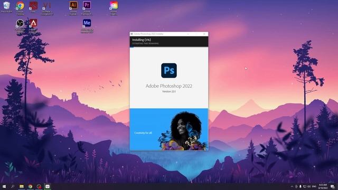
Task: Open the Civilization VI desktop shortcut
Action: pyautogui.click(x=46, y=8)
